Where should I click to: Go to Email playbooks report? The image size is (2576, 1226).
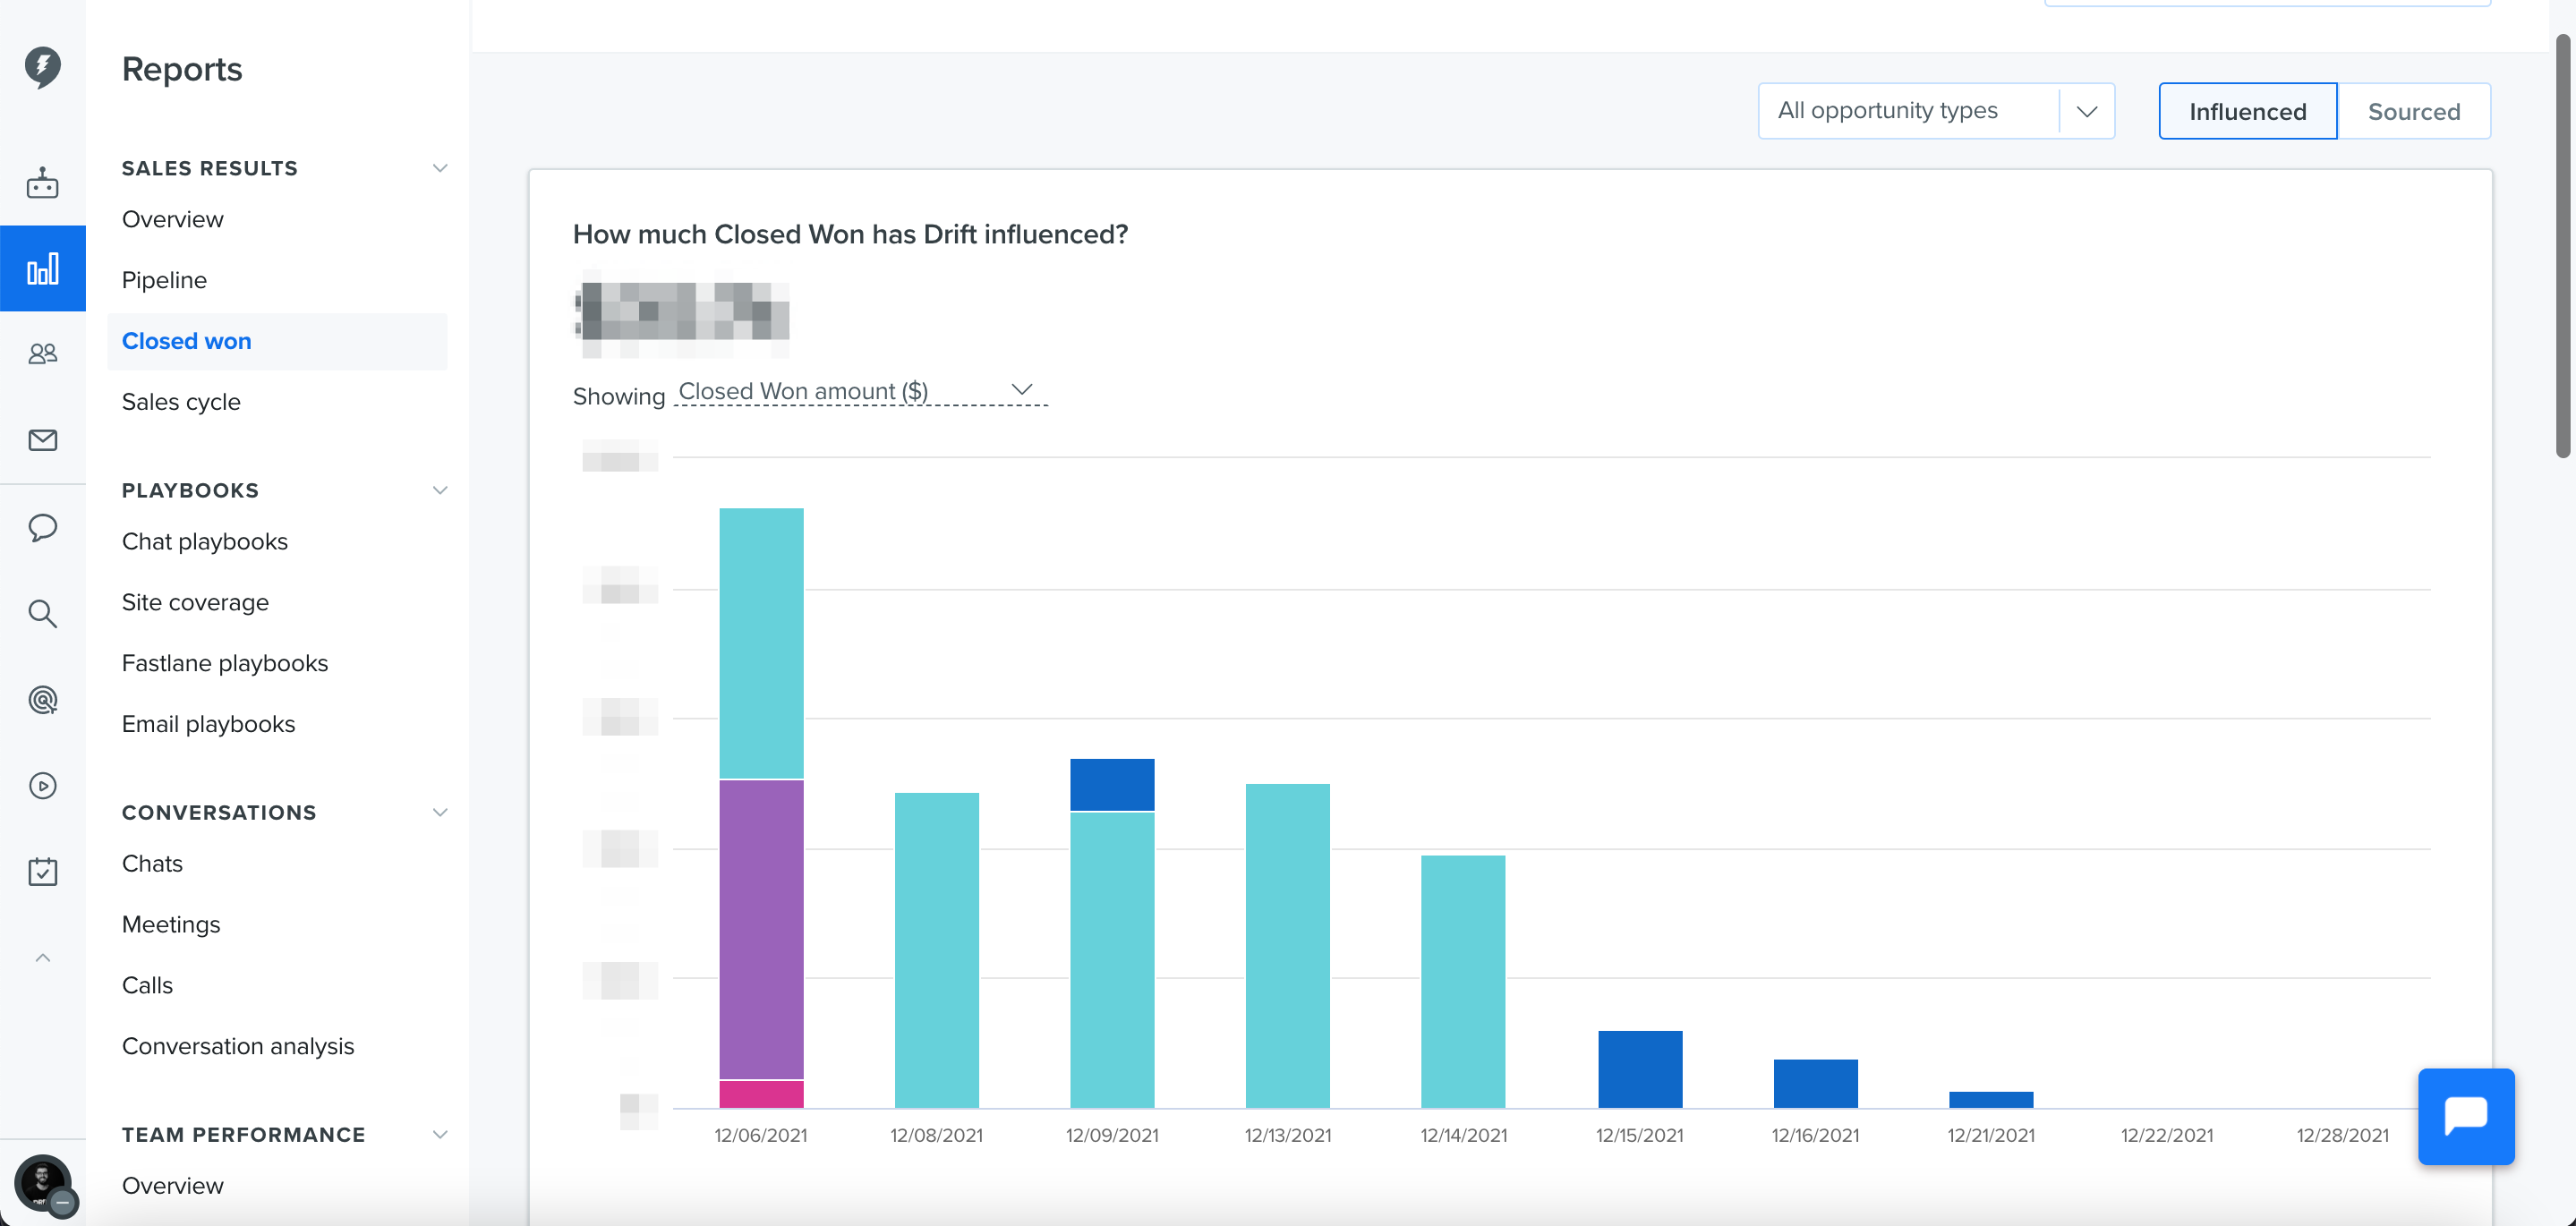point(208,724)
